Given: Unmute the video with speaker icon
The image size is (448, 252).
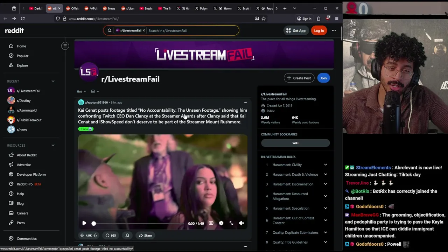Looking at the screenshot, I should click(241, 223).
